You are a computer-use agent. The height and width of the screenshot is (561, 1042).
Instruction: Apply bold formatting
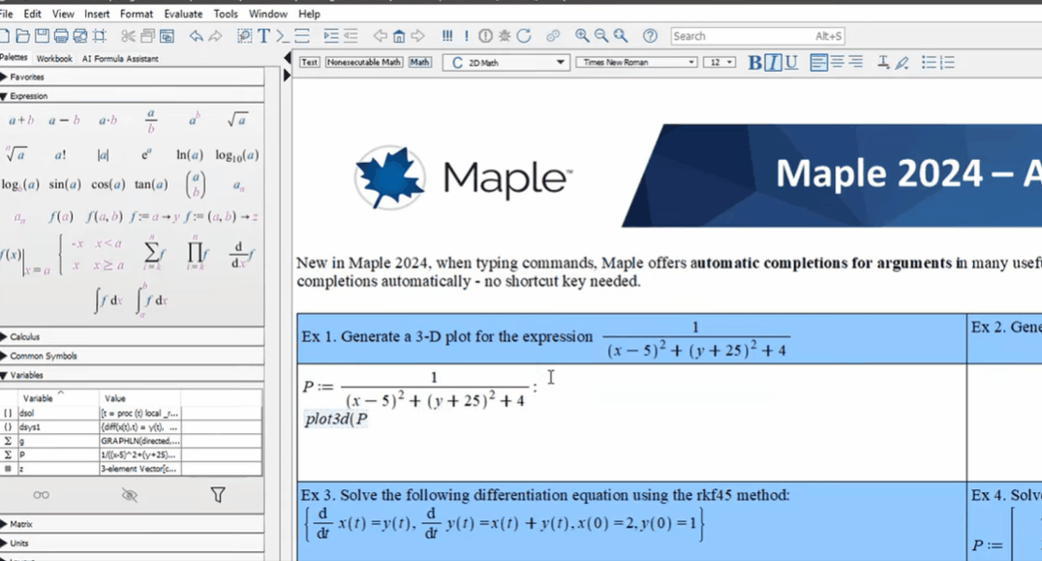[754, 62]
